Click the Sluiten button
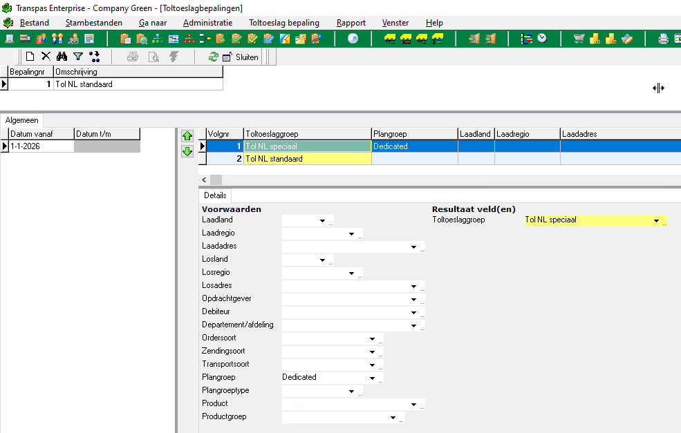The height and width of the screenshot is (433, 681). click(241, 57)
